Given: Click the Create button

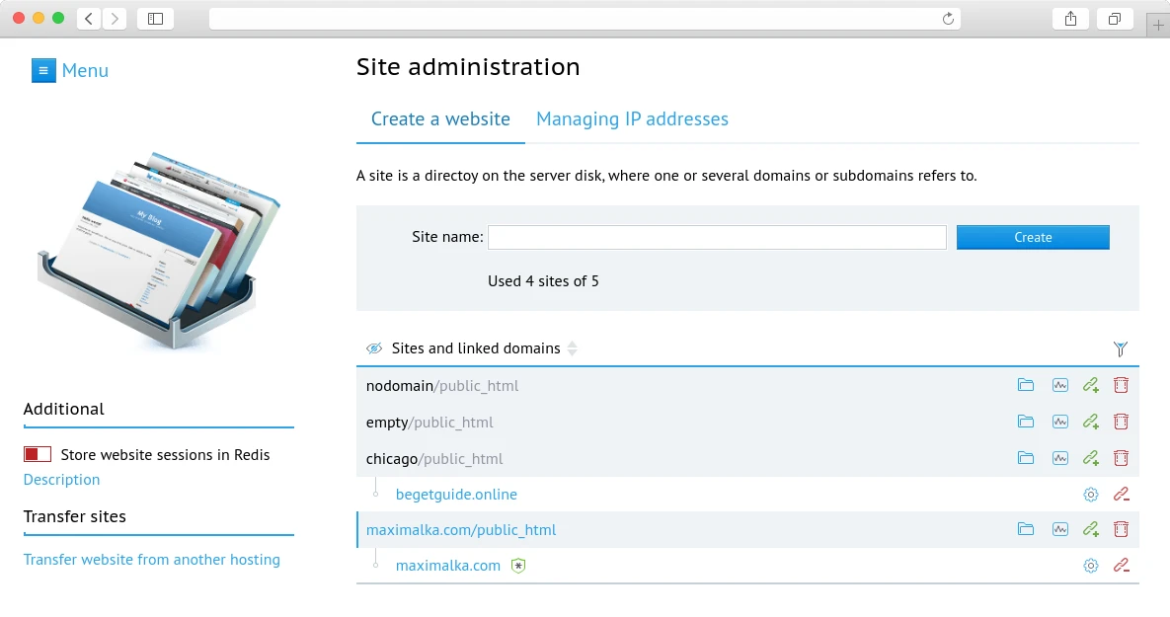Looking at the screenshot, I should point(1032,237).
